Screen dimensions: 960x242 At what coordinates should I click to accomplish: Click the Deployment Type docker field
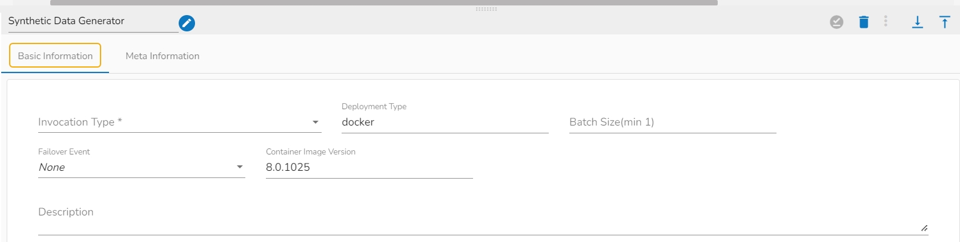pyautogui.click(x=445, y=122)
